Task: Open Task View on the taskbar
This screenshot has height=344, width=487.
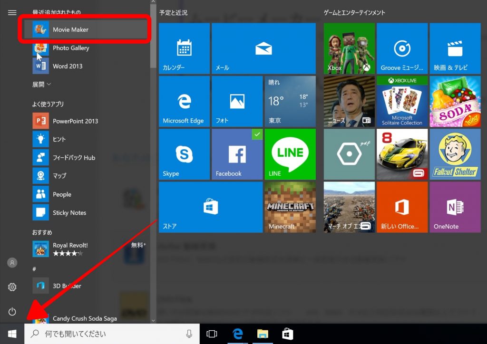Action: click(212, 334)
